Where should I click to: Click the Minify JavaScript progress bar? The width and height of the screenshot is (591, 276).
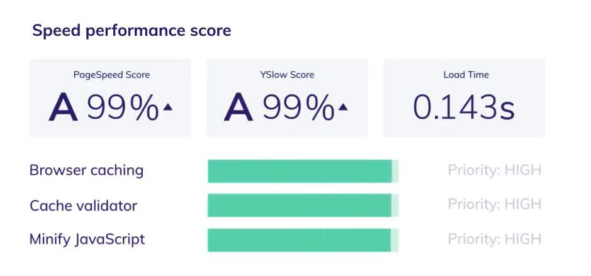pyautogui.click(x=303, y=240)
